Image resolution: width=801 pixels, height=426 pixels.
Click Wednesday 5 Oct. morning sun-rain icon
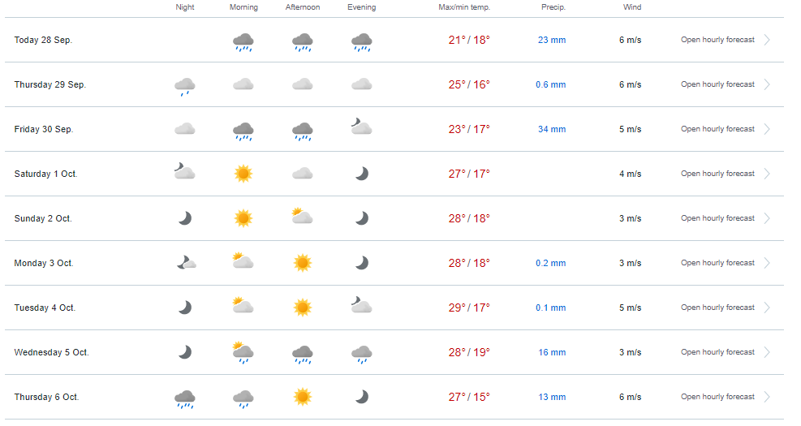243,352
